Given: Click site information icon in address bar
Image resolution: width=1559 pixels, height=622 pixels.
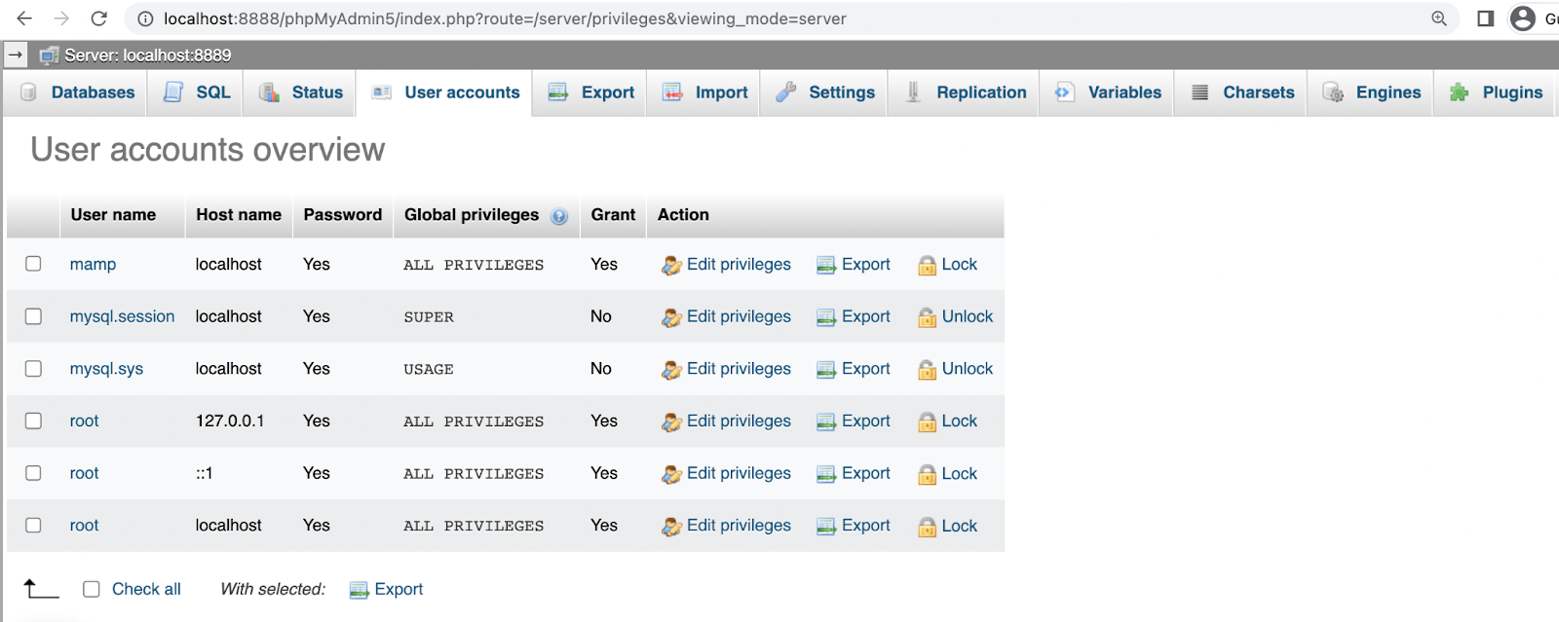Looking at the screenshot, I should 145,18.
